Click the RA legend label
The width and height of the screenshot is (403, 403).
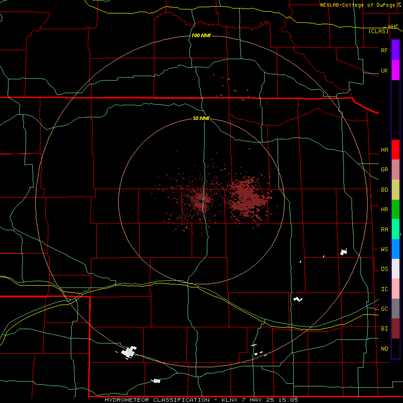384,229
